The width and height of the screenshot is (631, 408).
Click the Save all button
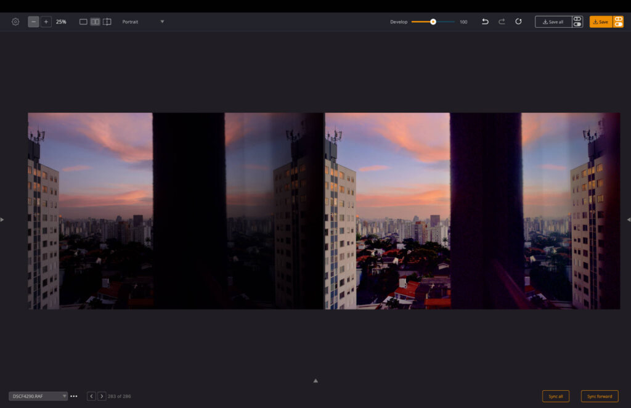click(553, 22)
